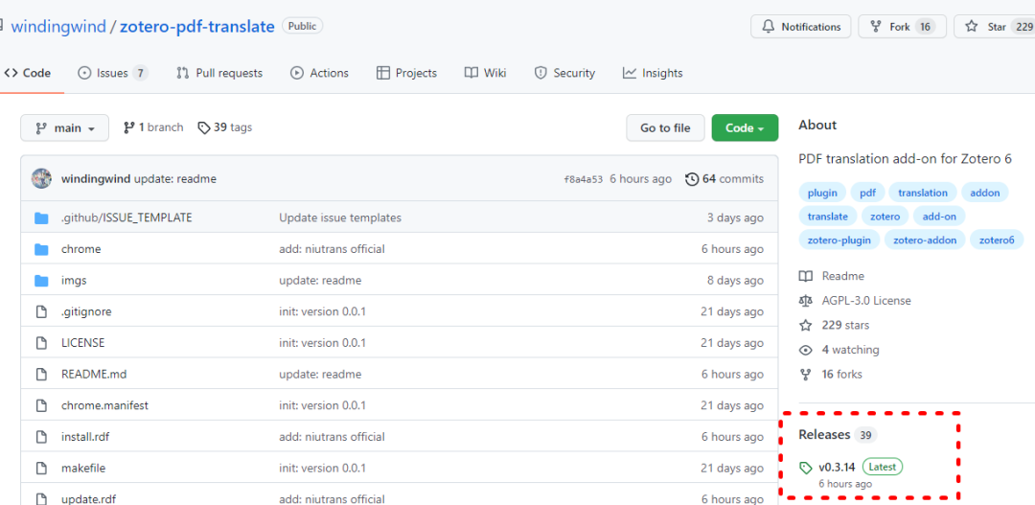Open the commit hash f8a4a53
This screenshot has width=1035, height=505.
click(583, 179)
